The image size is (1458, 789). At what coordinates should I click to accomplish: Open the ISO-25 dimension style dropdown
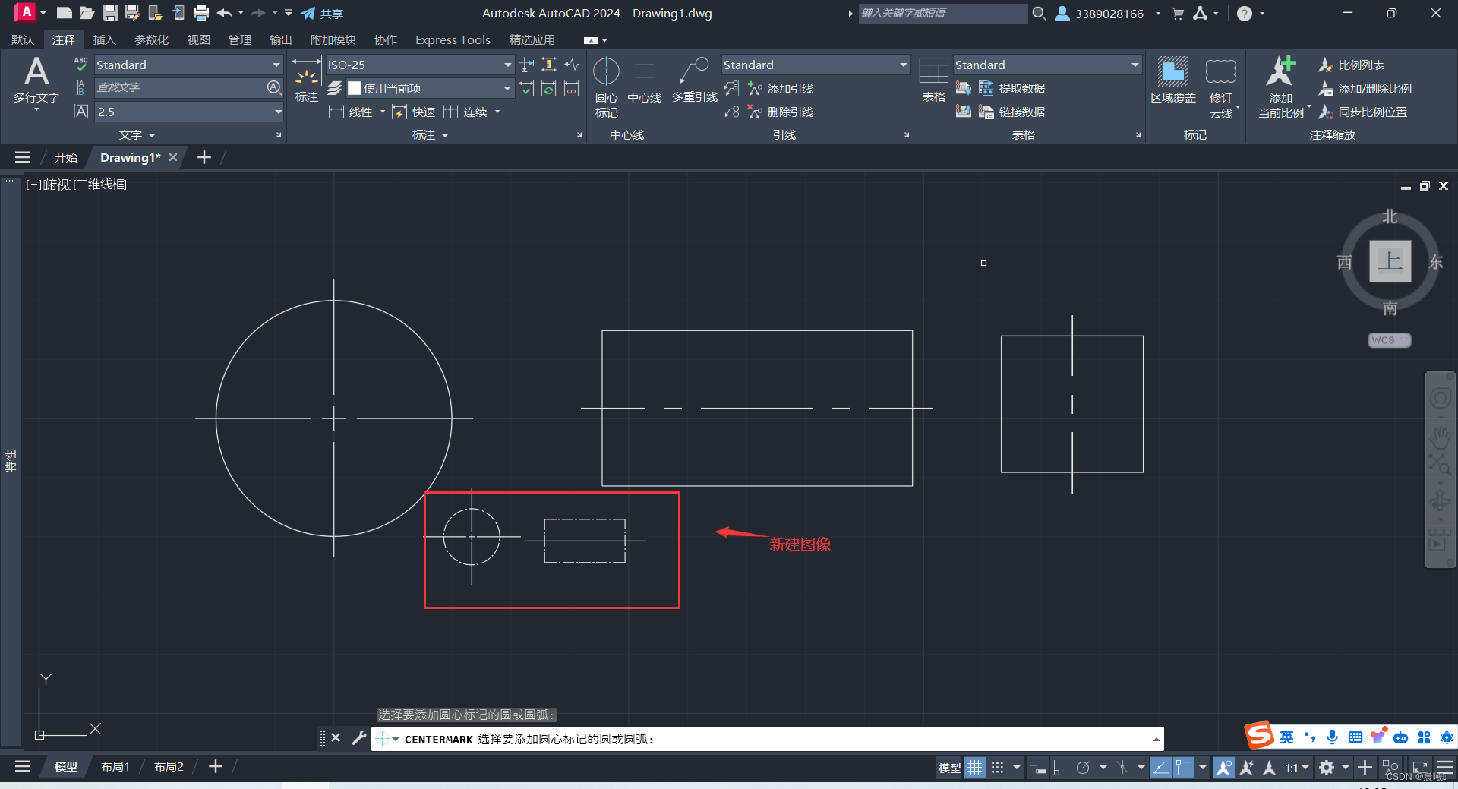click(506, 65)
